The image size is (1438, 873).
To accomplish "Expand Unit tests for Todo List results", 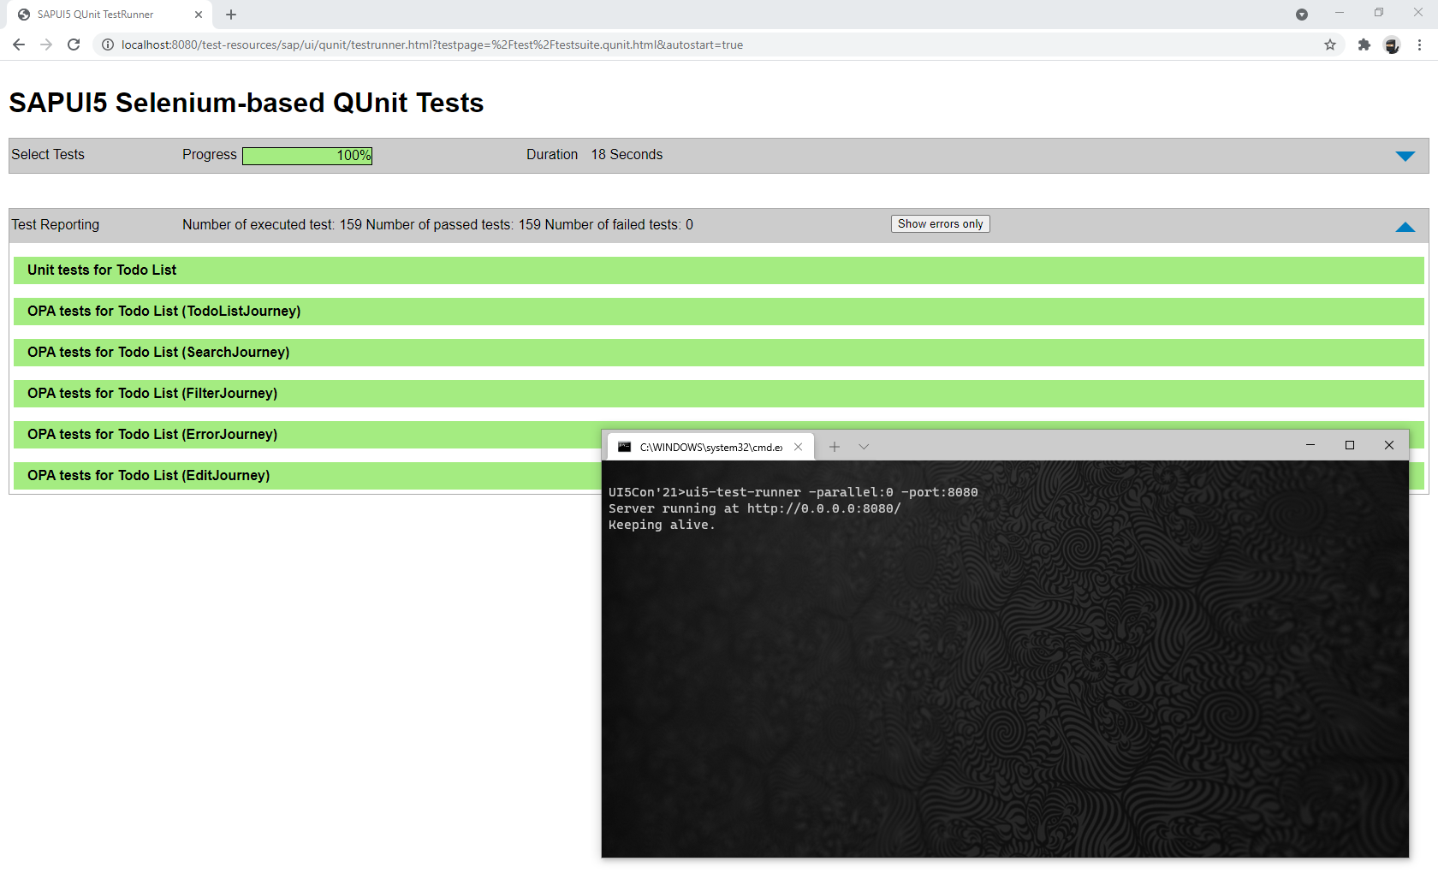I will pyautogui.click(x=102, y=270).
